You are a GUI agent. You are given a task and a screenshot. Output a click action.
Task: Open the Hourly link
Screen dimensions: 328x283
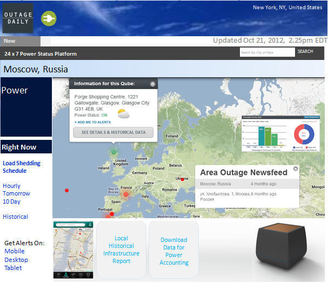(x=11, y=186)
